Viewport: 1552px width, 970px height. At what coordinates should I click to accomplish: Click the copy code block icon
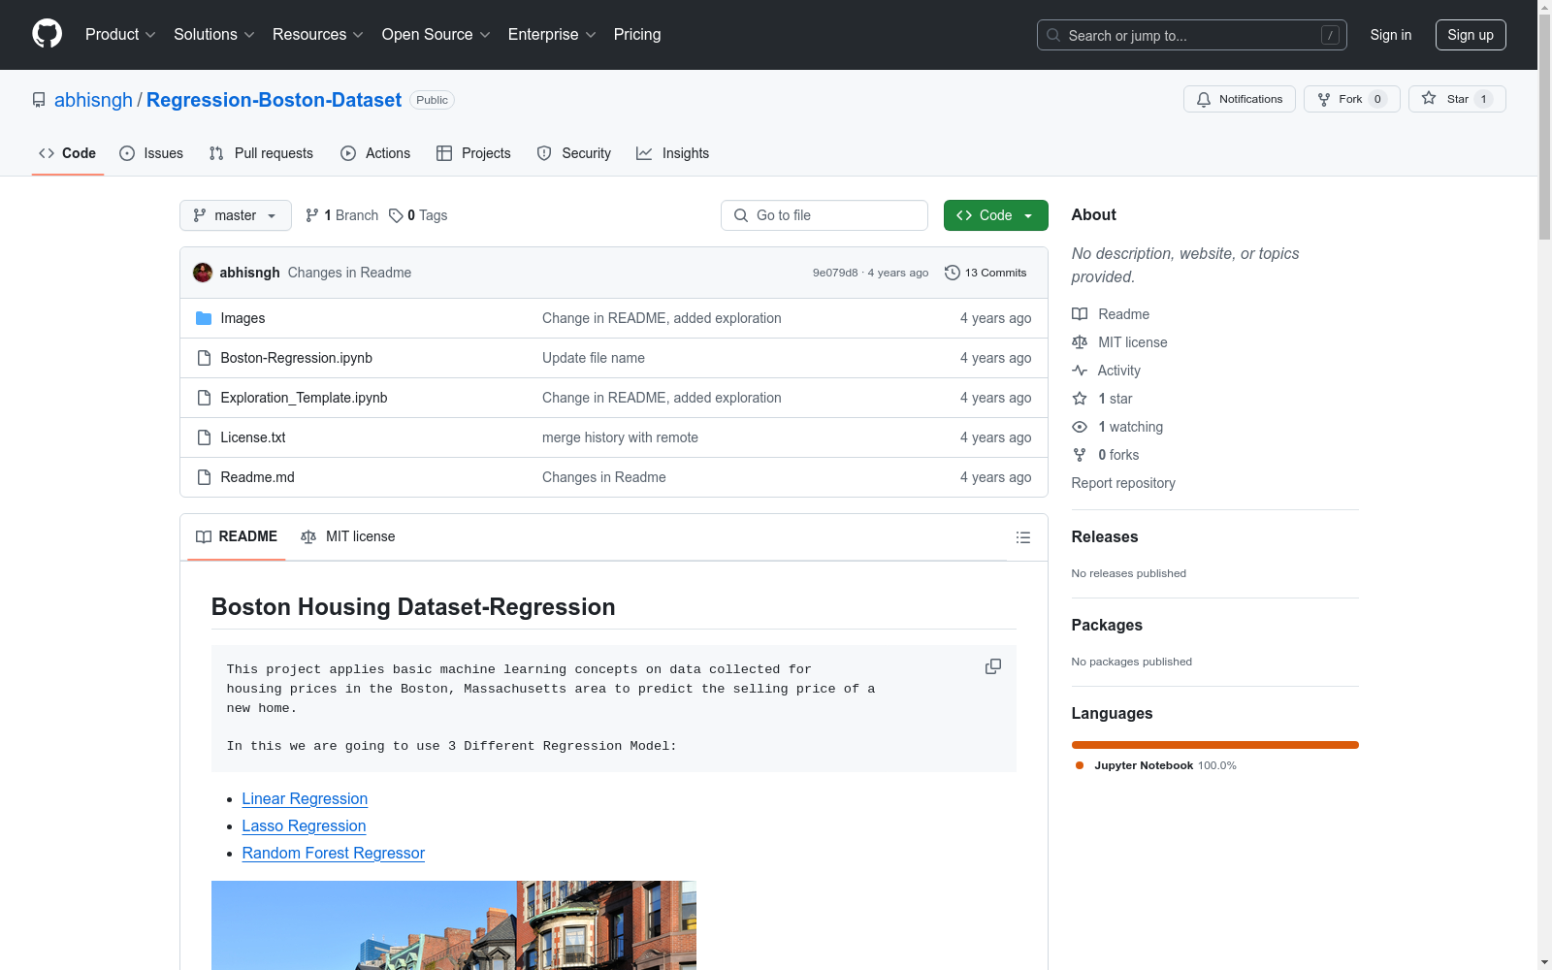[993, 666]
